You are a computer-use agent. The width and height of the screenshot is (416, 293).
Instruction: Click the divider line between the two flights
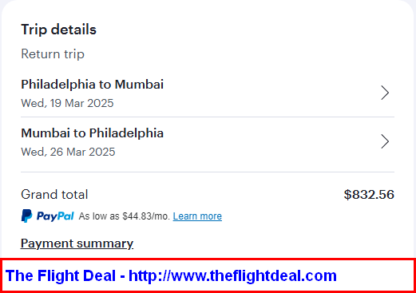click(208, 117)
